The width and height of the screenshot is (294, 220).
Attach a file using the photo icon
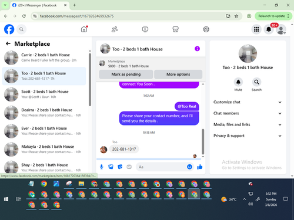(111, 167)
